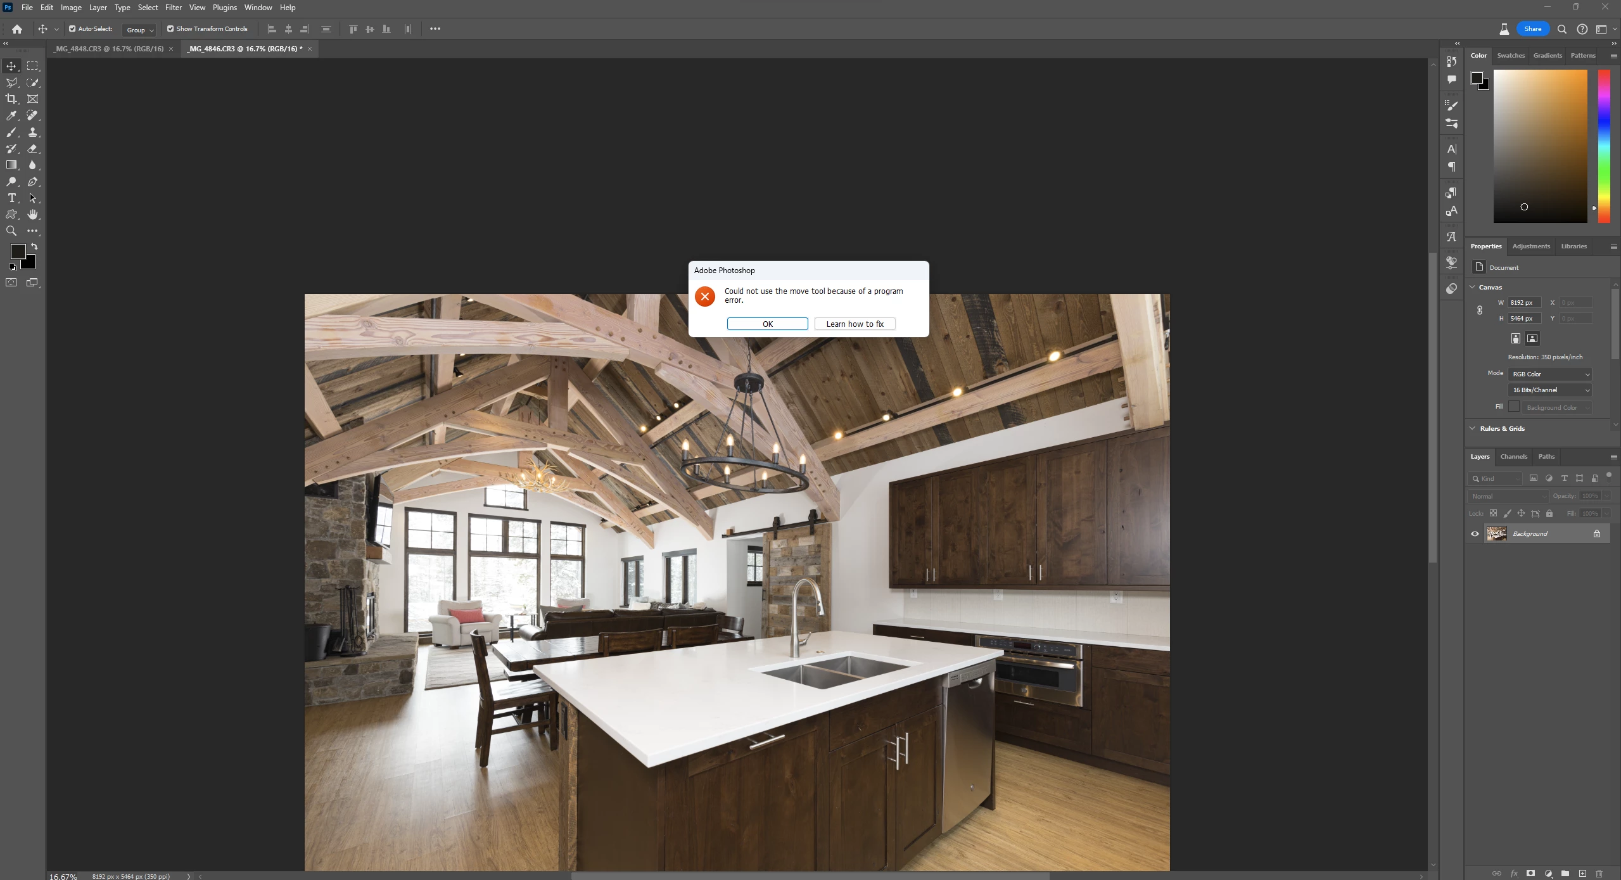Collapse the Canvas section

(1473, 287)
